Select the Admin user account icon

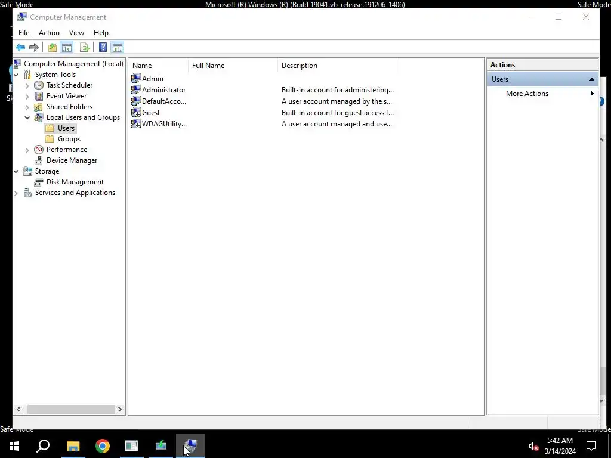tap(135, 78)
